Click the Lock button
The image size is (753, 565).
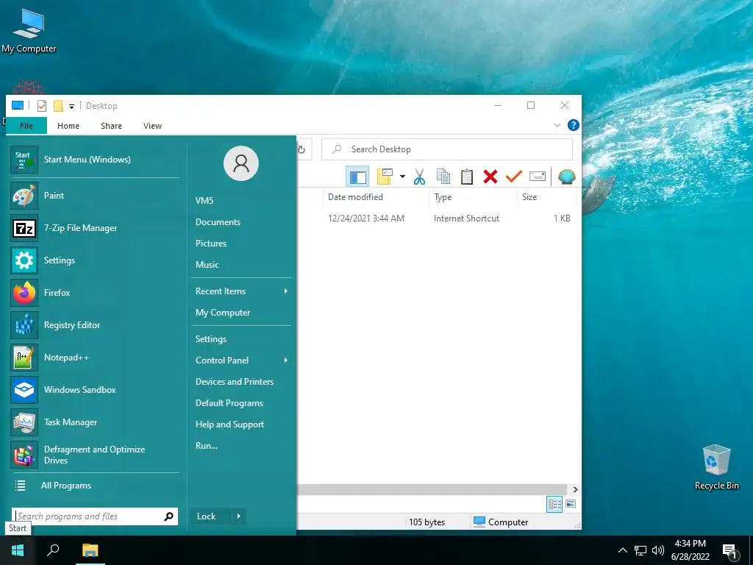[211, 516]
